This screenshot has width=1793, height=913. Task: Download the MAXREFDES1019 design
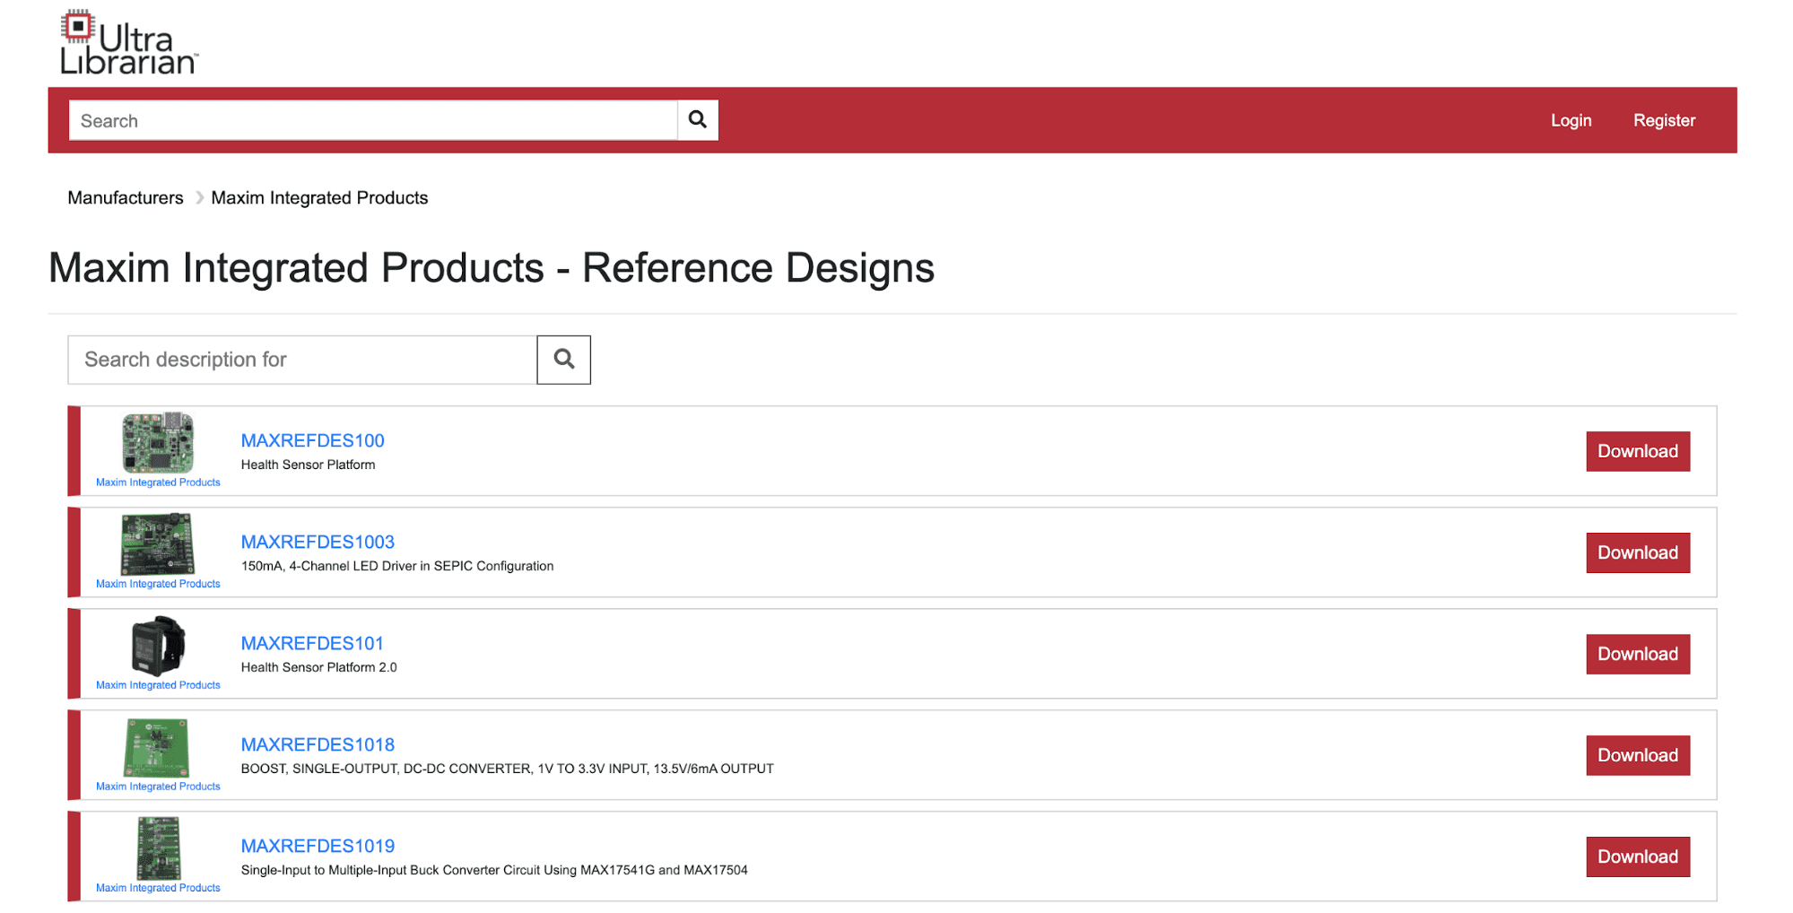(1637, 856)
